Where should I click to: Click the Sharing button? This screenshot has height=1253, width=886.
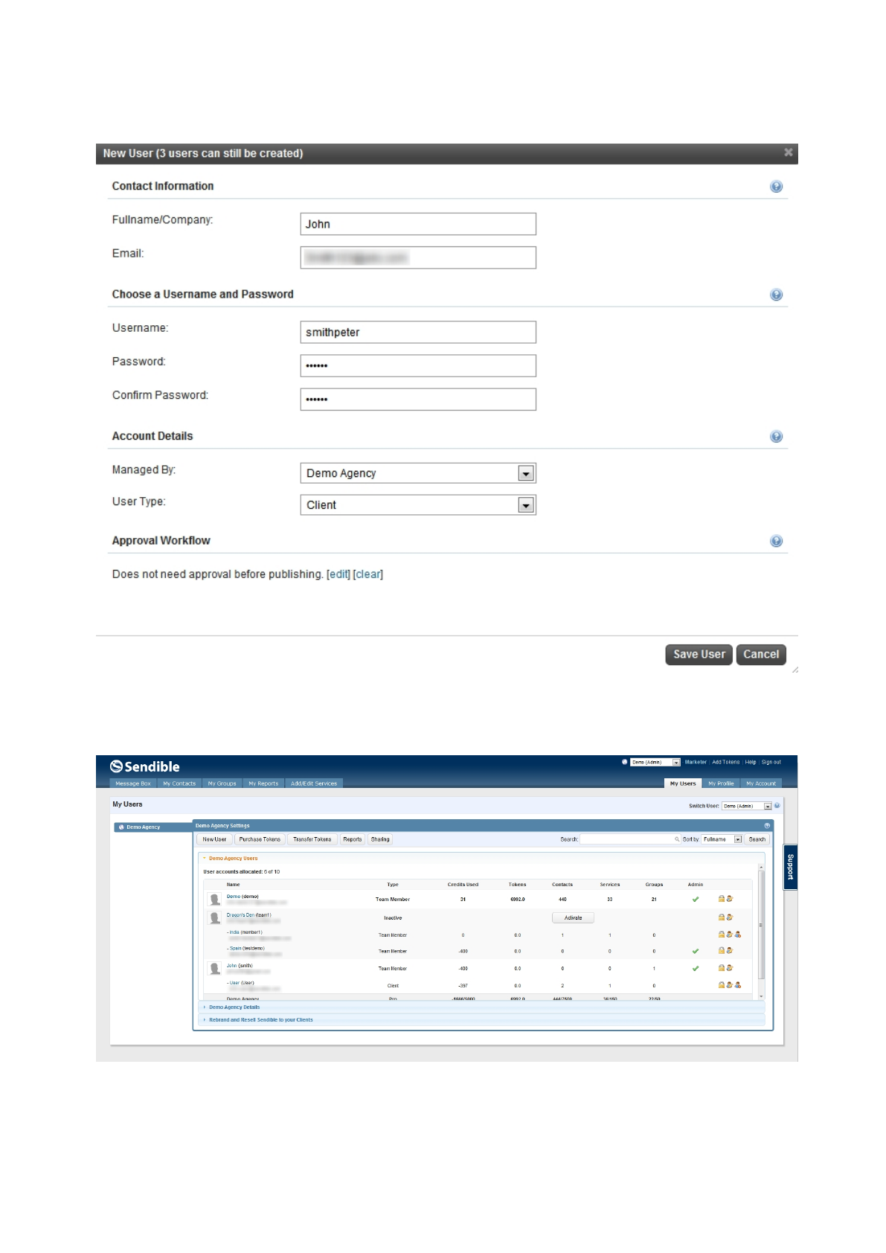pyautogui.click(x=380, y=839)
